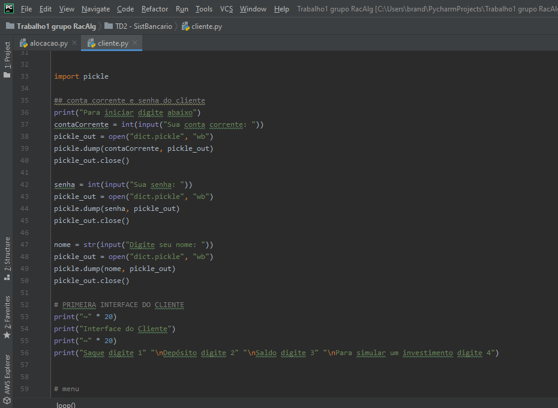Open the View menu
This screenshot has height=408, width=558.
(67, 9)
